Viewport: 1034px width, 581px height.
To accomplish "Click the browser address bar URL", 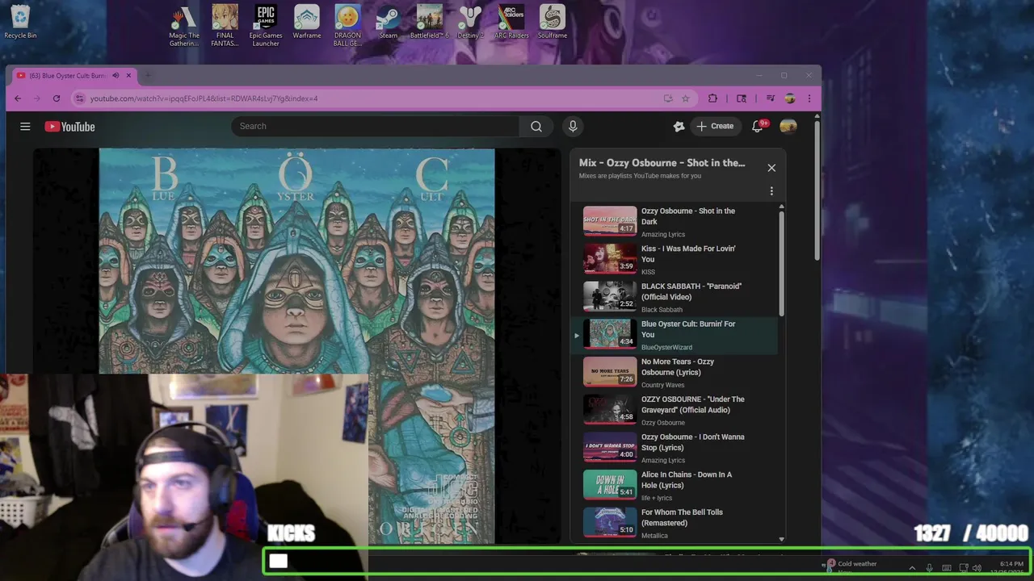I will click(204, 98).
